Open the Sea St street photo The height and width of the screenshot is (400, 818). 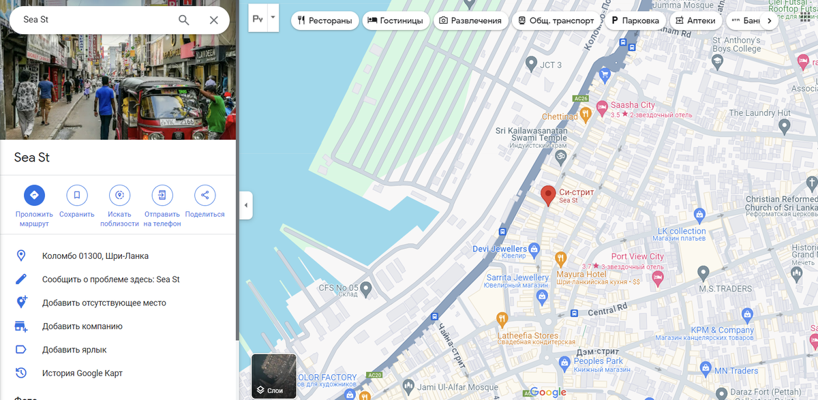[118, 70]
